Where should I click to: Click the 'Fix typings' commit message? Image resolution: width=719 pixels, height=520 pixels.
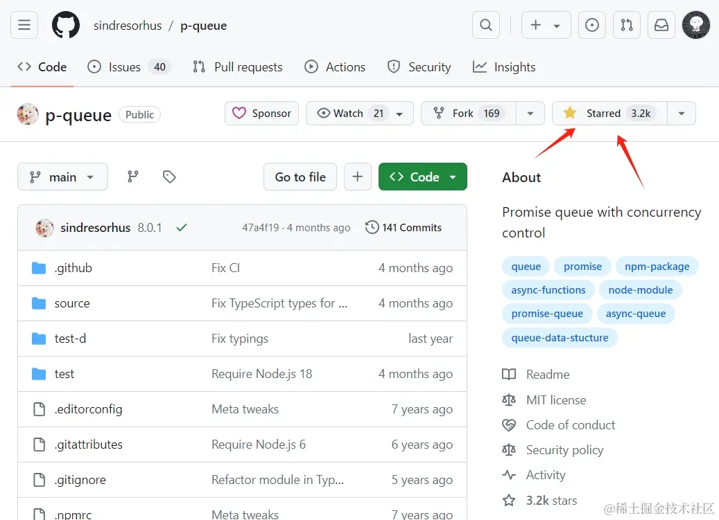(x=240, y=339)
